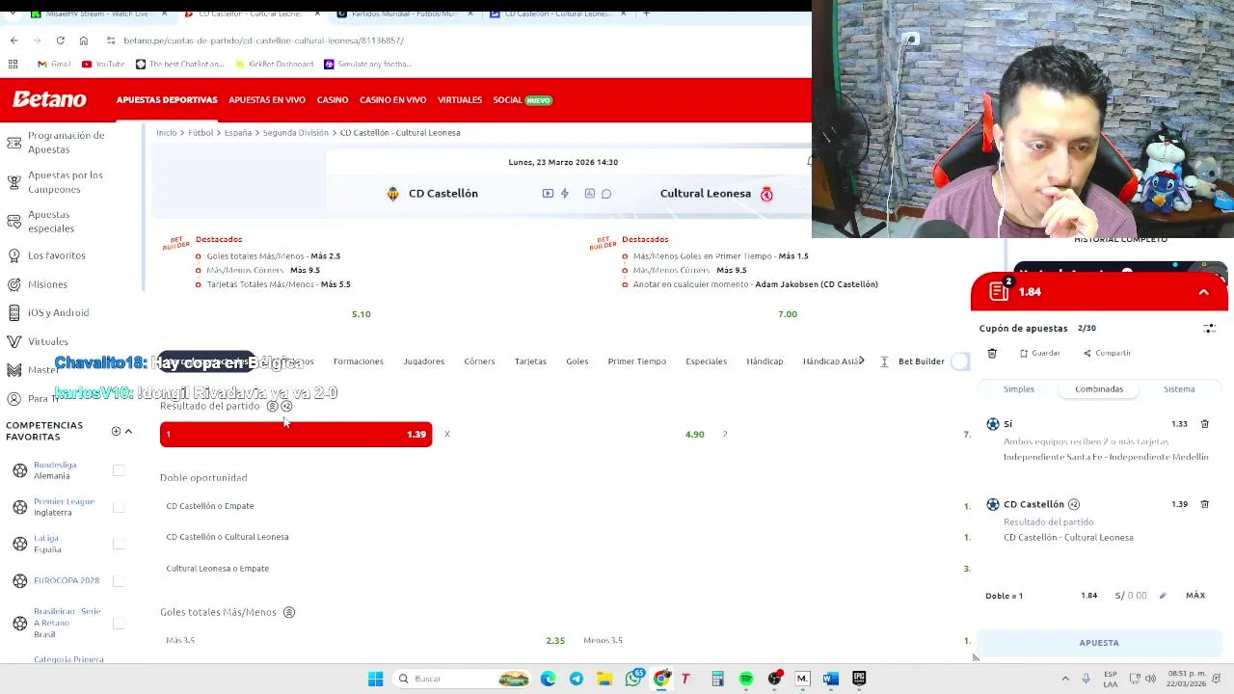Click the Betano logo
Viewport: 1234px width, 694px height.
click(49, 99)
